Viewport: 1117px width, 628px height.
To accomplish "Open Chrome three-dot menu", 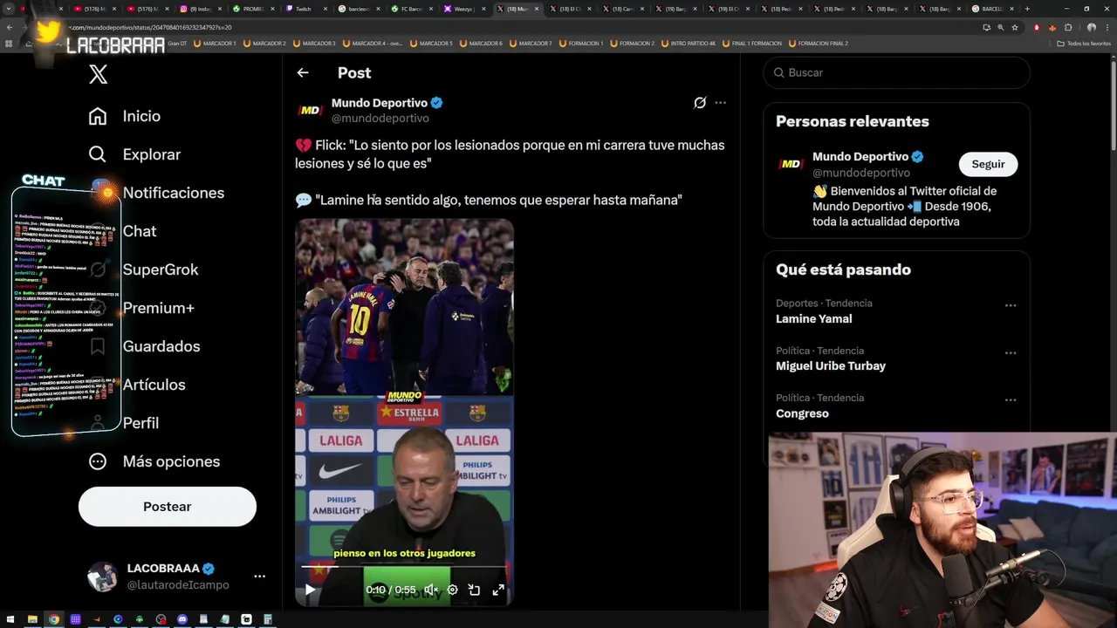I will (1106, 27).
